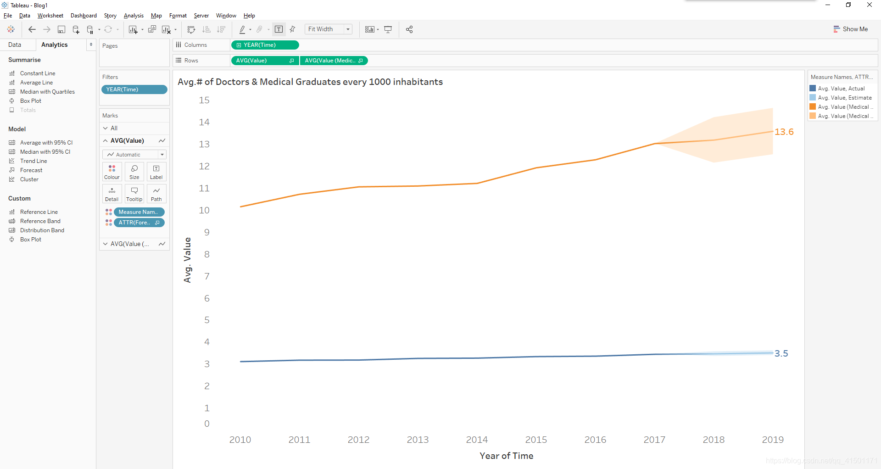Enter presentation mode
881x469 pixels.
[x=388, y=29]
